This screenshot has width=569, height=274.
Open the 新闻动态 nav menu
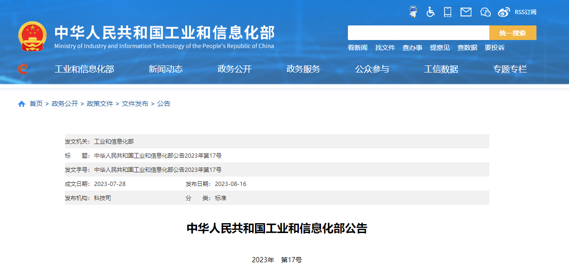(x=165, y=69)
